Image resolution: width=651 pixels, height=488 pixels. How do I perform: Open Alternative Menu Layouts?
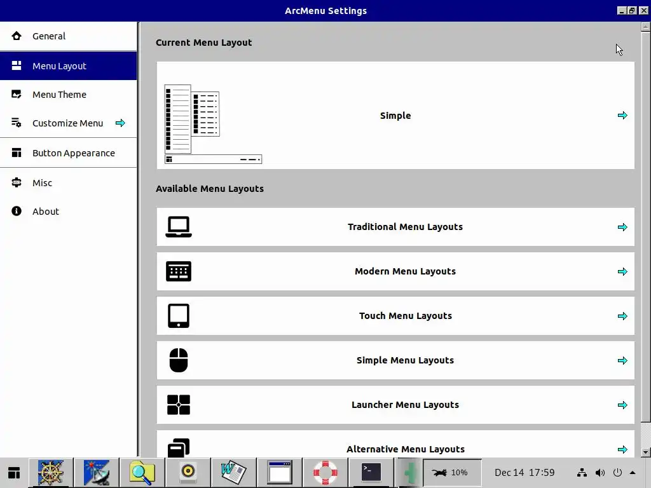pyautogui.click(x=395, y=444)
